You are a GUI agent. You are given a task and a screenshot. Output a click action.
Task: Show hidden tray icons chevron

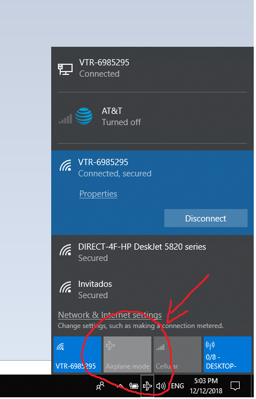120,387
